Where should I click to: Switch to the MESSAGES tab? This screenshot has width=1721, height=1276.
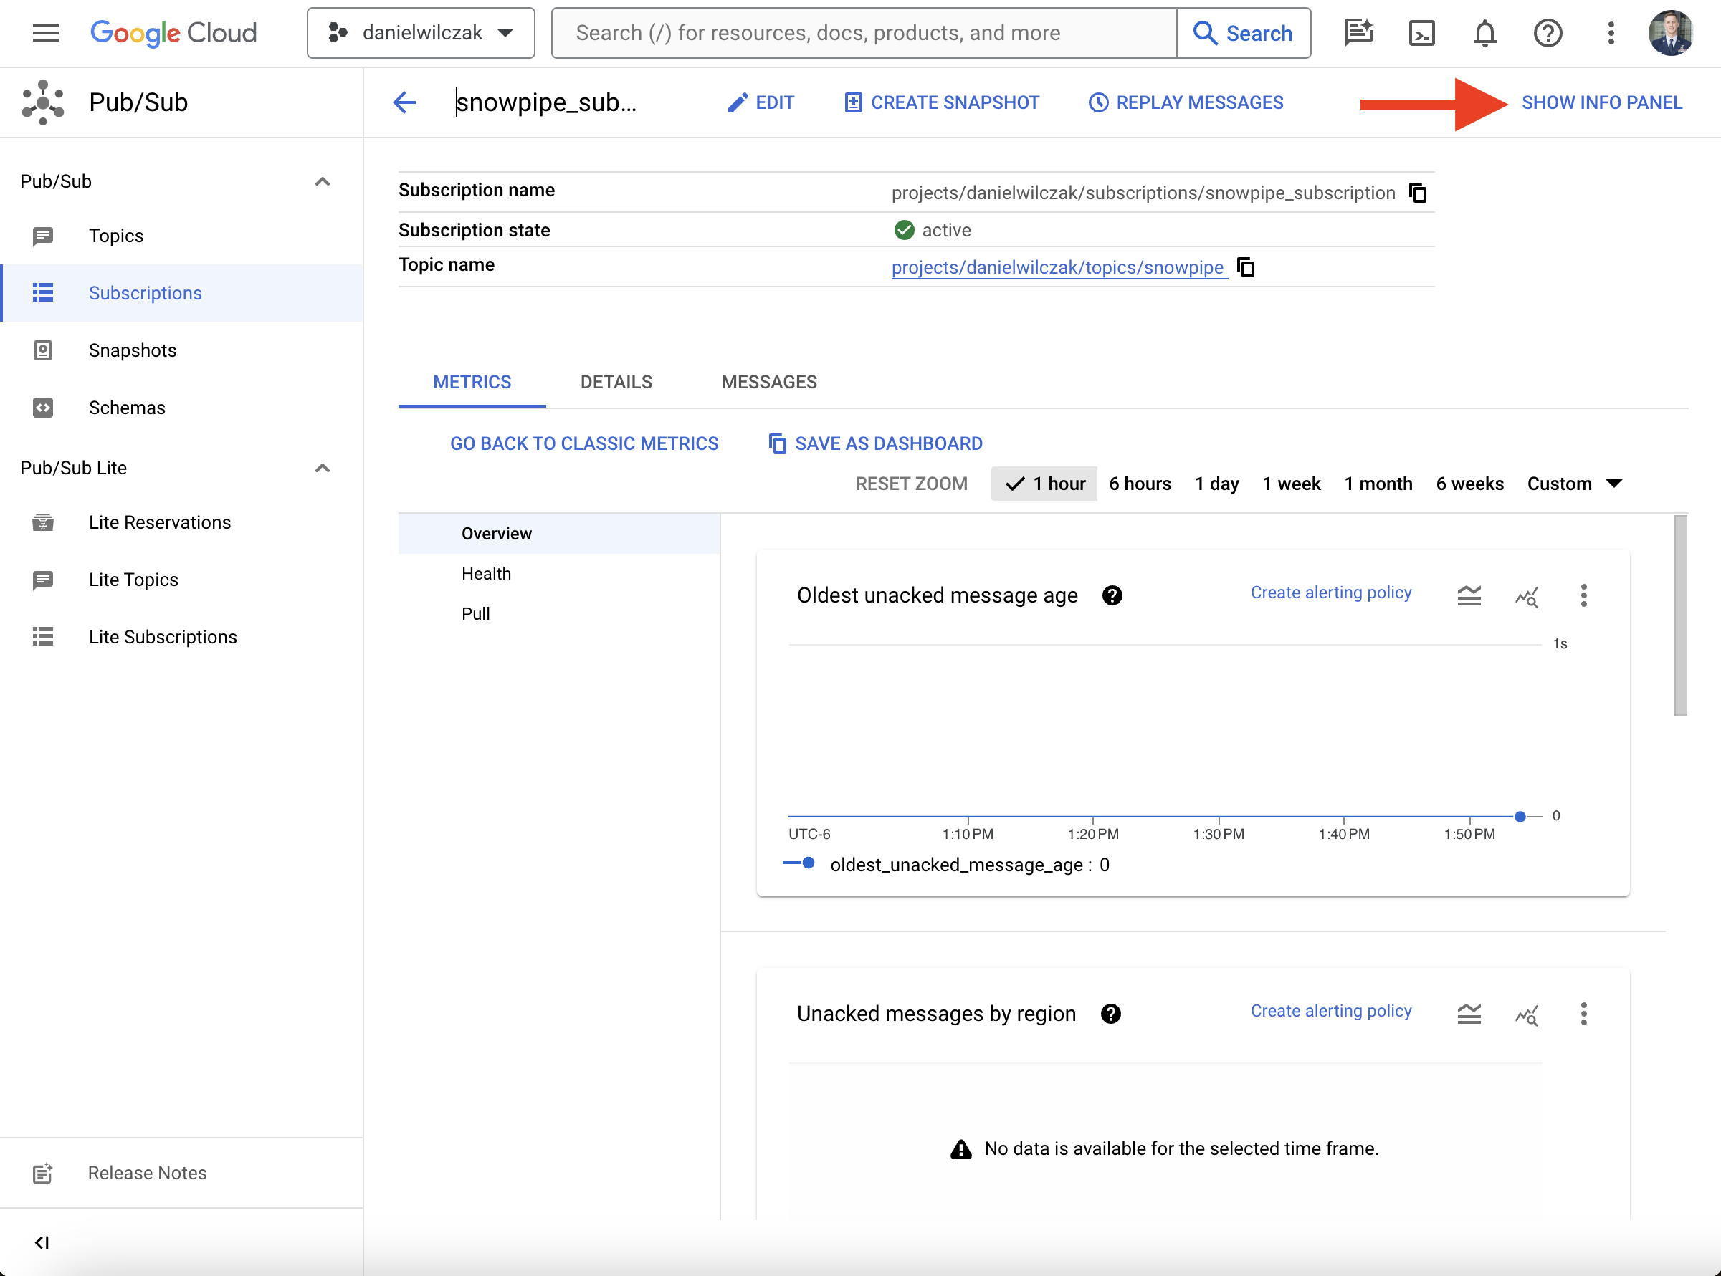(x=769, y=382)
